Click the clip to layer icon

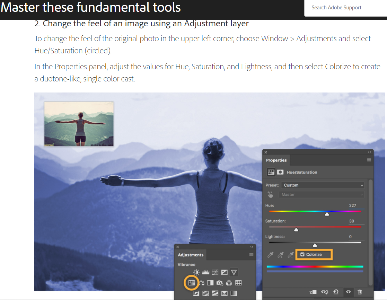pos(313,292)
